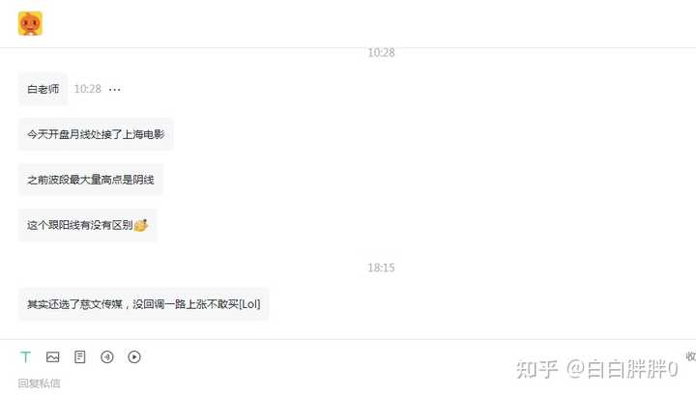The width and height of the screenshot is (696, 397).
Task: Select the 白老师 message bubble
Action: 43,89
